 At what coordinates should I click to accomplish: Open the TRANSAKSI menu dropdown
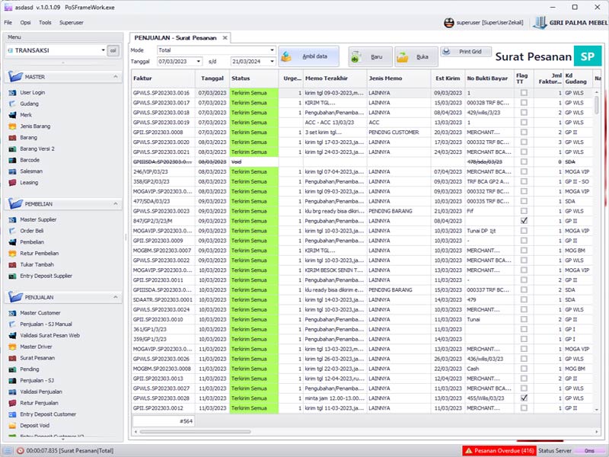pos(102,50)
